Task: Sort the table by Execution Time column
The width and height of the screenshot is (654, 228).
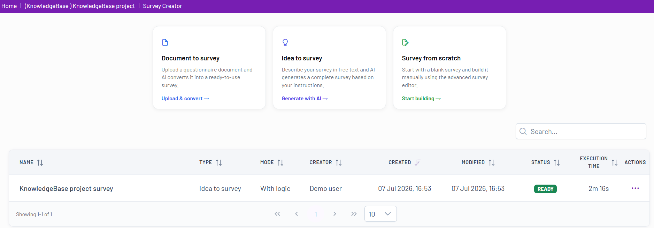Action: click(615, 162)
